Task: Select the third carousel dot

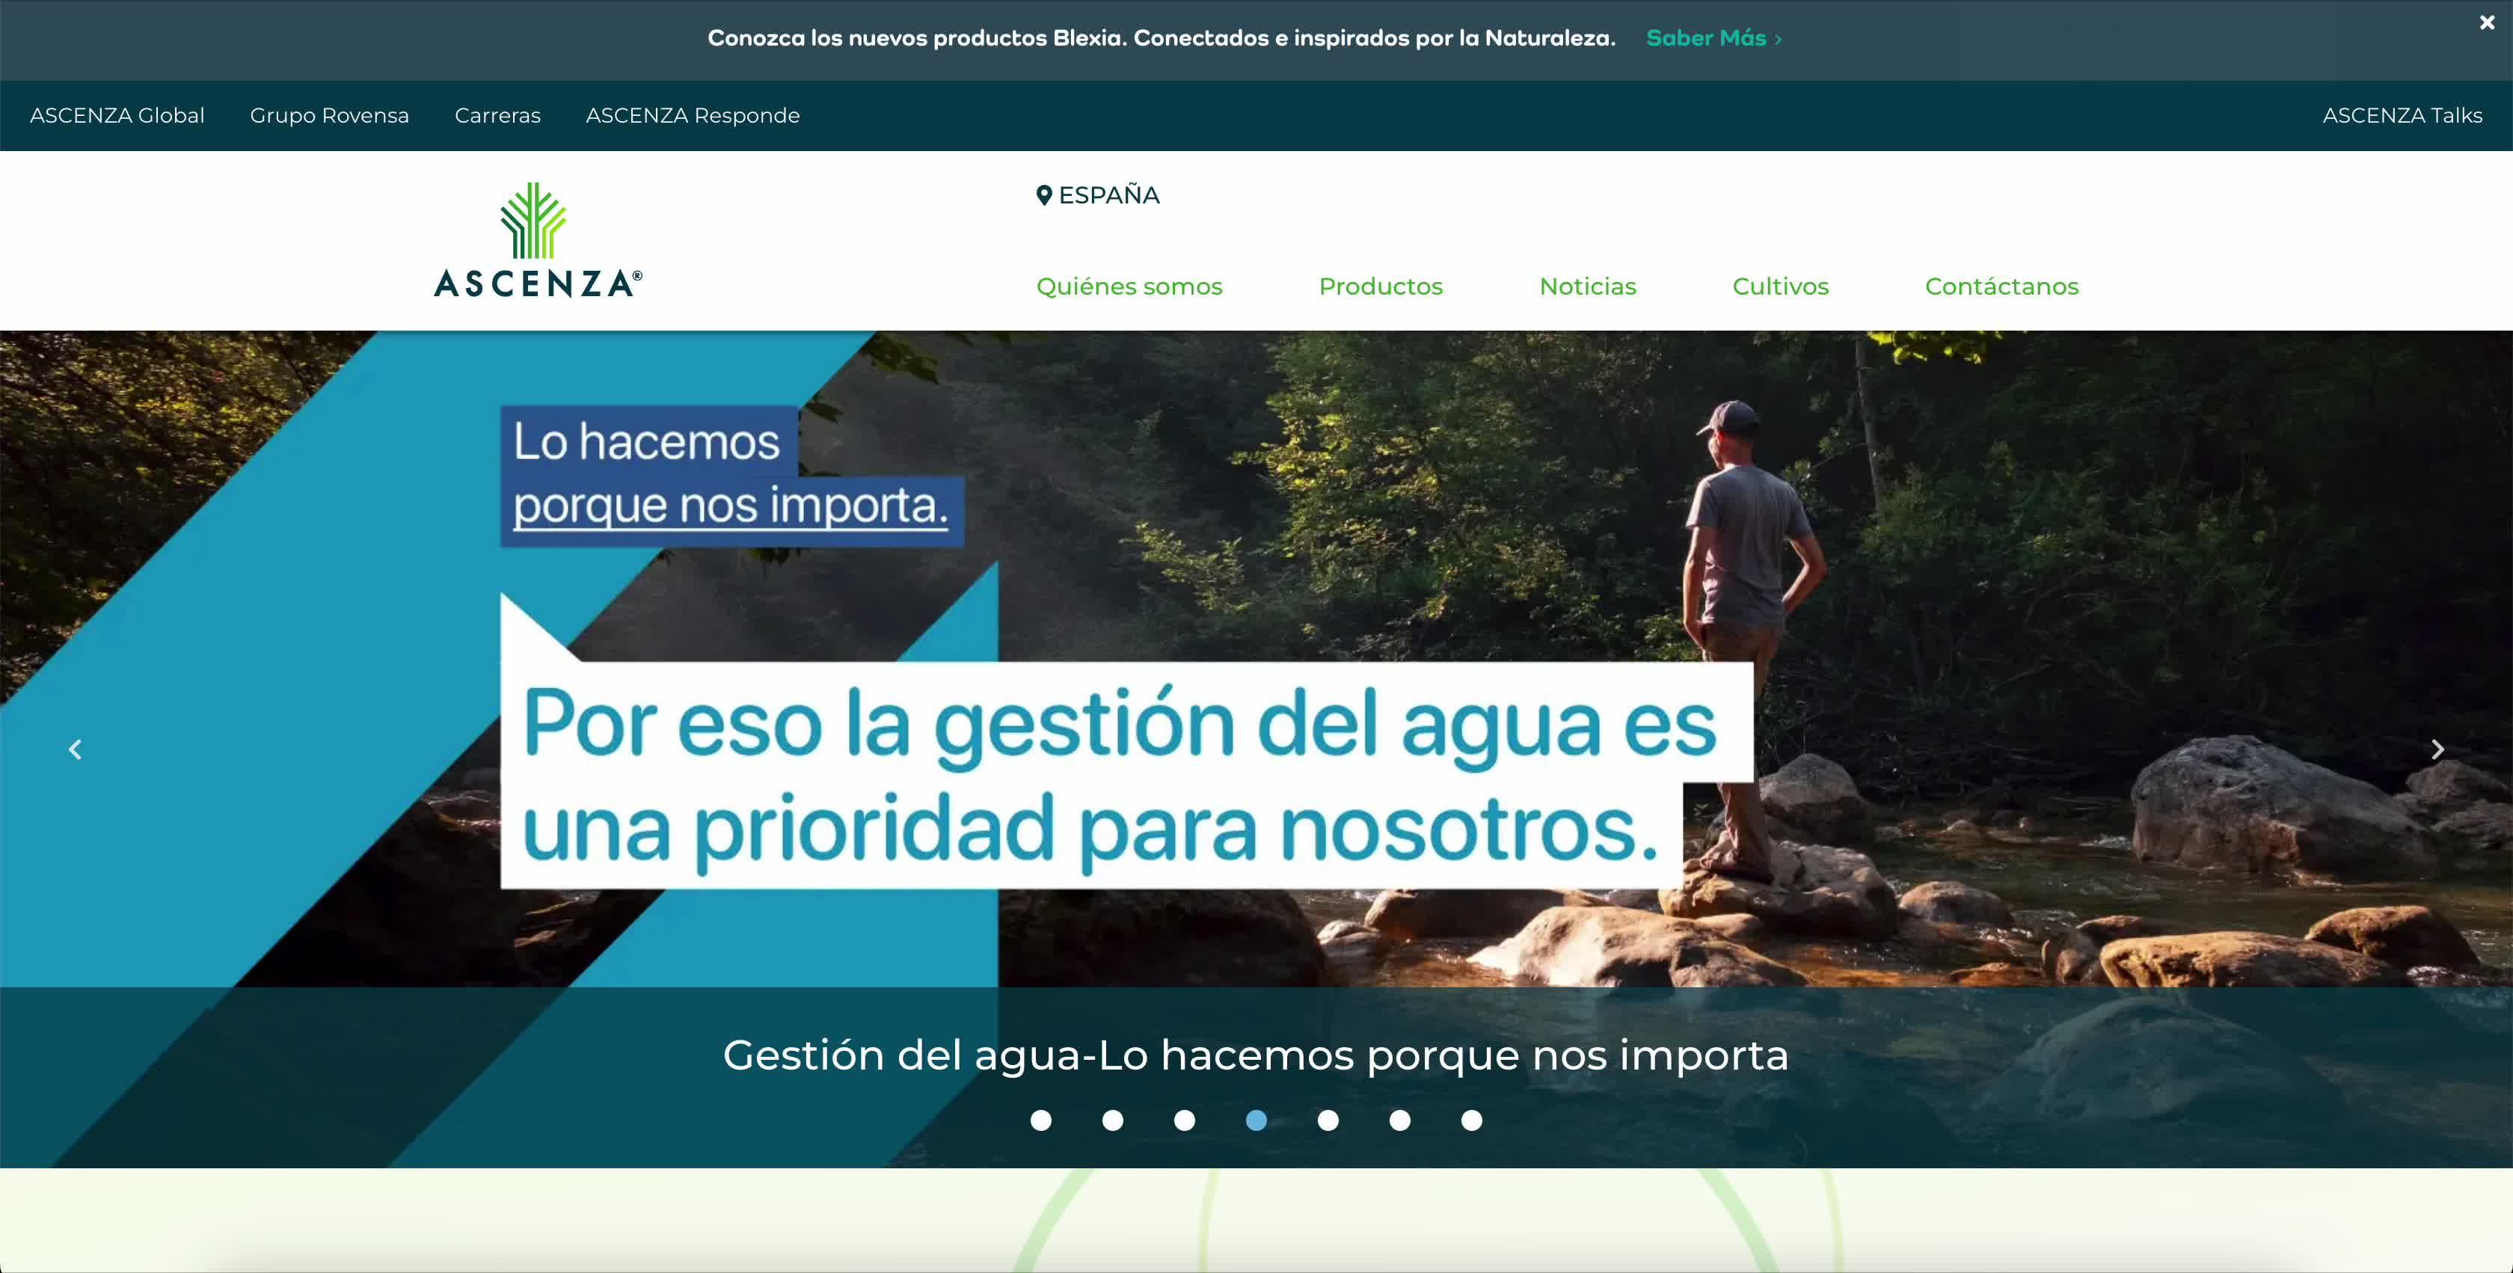Action: click(1184, 1120)
